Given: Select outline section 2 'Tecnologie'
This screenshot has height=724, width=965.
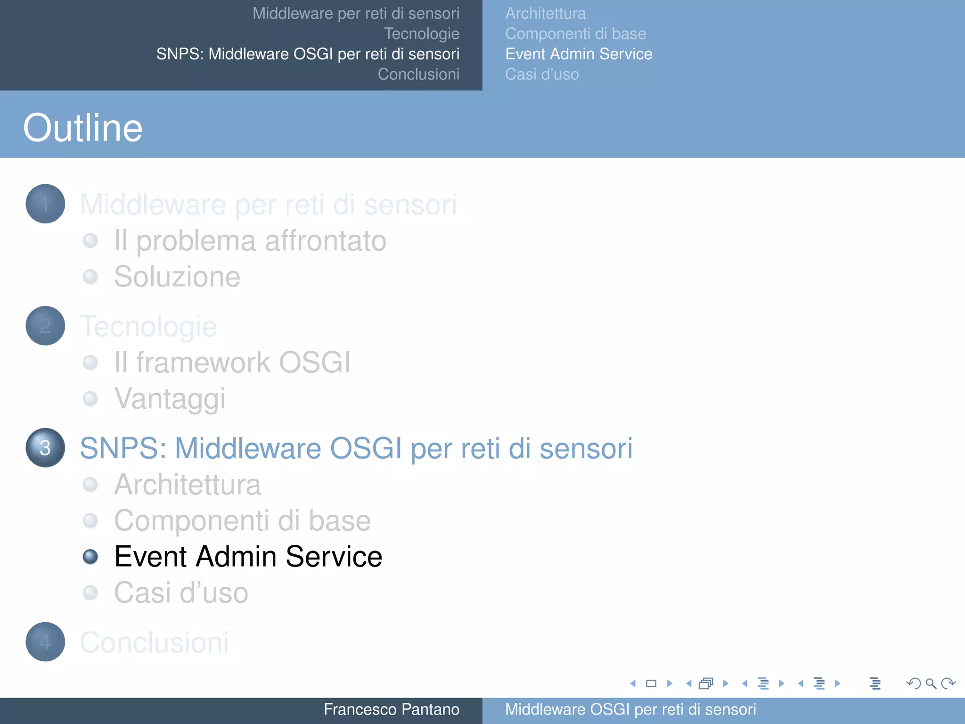Looking at the screenshot, I should tap(148, 326).
